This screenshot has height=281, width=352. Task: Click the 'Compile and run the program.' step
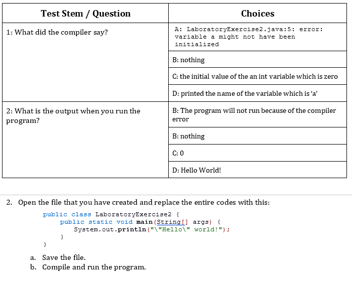tap(94, 267)
